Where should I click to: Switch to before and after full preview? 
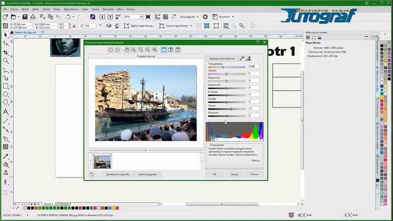coord(171,50)
